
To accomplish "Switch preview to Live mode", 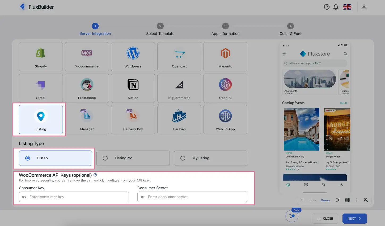I will [313, 201].
